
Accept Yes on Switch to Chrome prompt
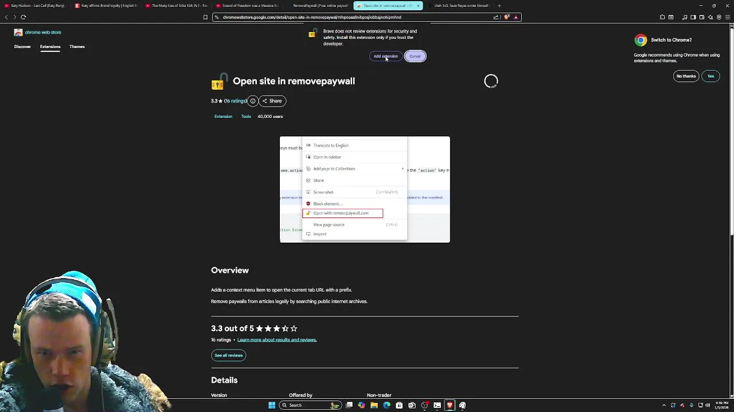click(710, 76)
